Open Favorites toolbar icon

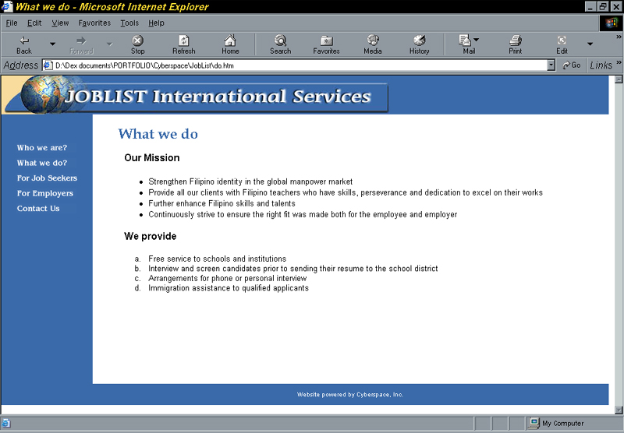coord(326,40)
